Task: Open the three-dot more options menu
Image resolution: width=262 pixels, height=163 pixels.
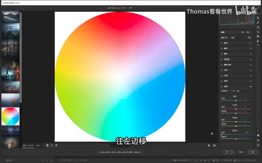Action: coord(258,45)
